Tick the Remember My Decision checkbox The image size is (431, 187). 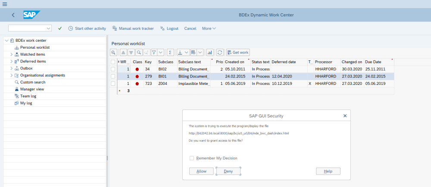tap(192, 158)
